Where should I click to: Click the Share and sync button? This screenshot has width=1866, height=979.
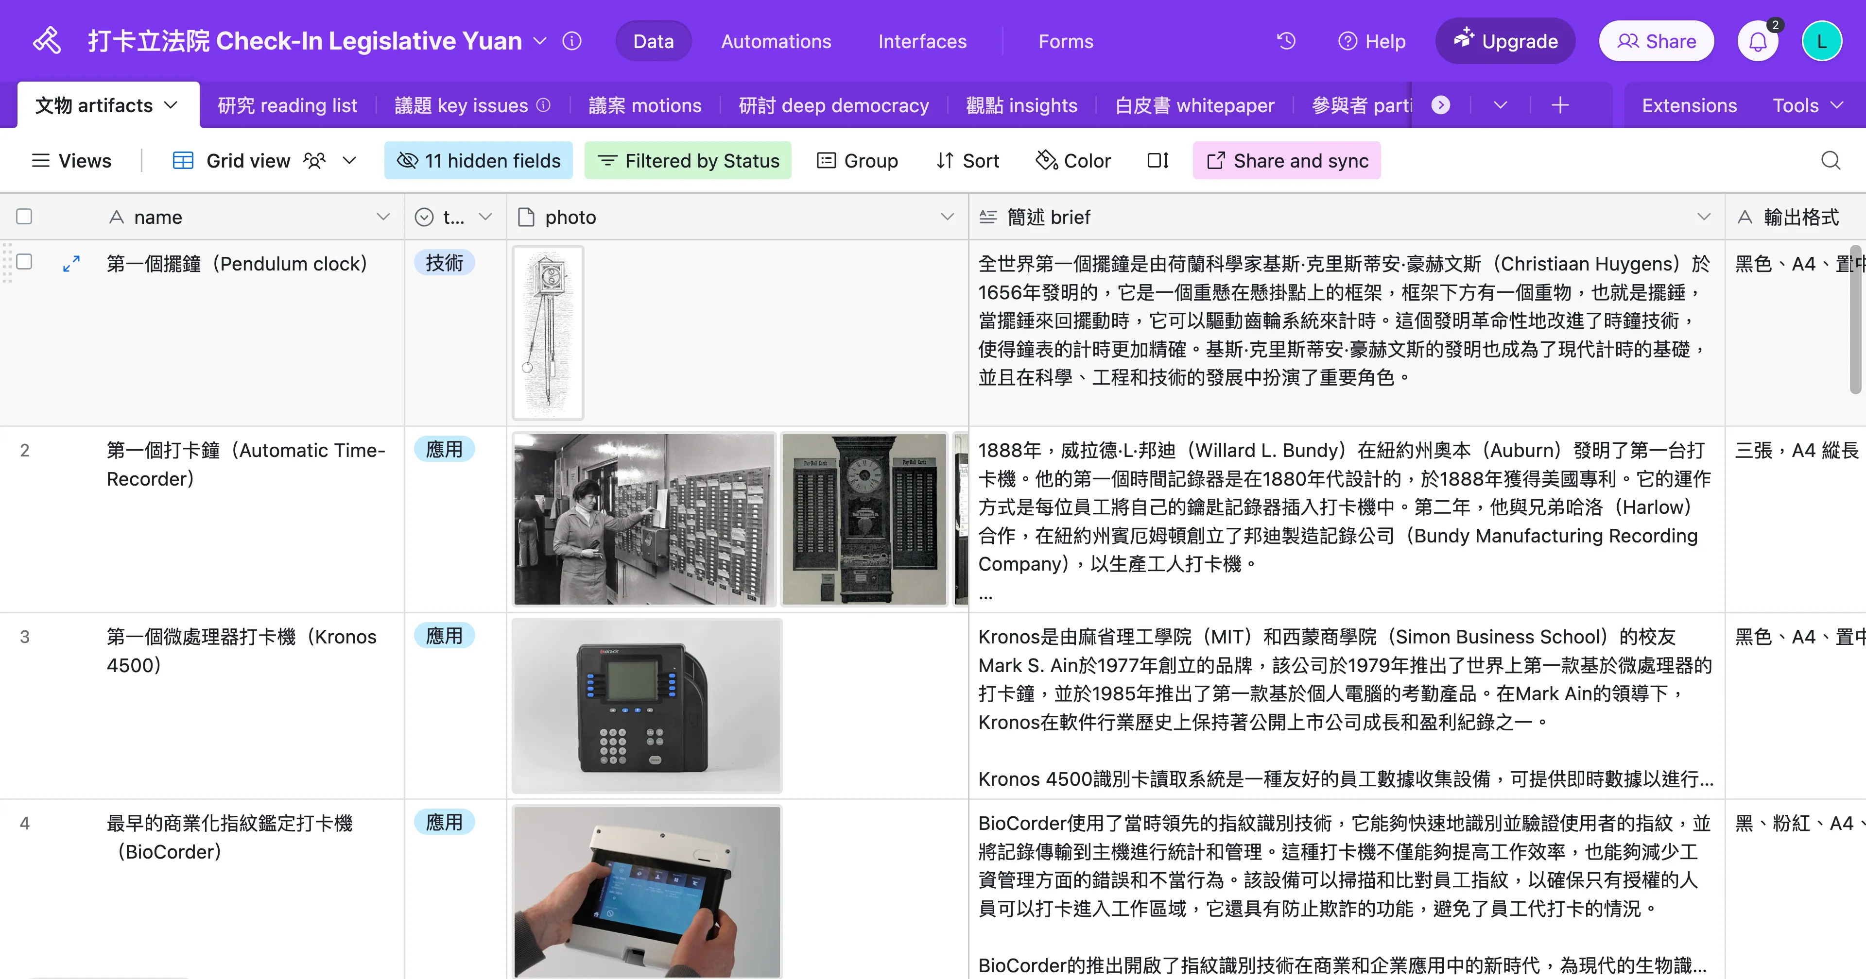[x=1286, y=161]
